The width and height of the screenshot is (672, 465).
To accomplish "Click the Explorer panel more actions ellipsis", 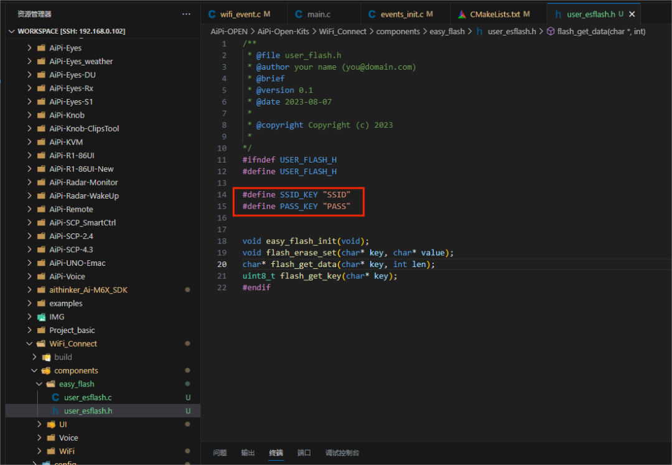I will click(186, 14).
